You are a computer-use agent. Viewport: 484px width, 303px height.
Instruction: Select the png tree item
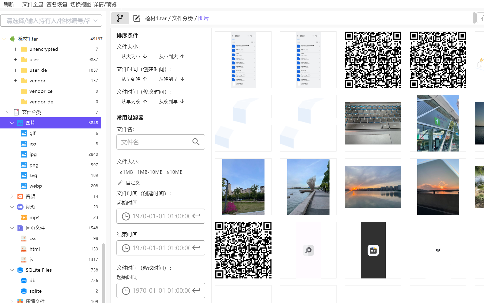(50, 165)
